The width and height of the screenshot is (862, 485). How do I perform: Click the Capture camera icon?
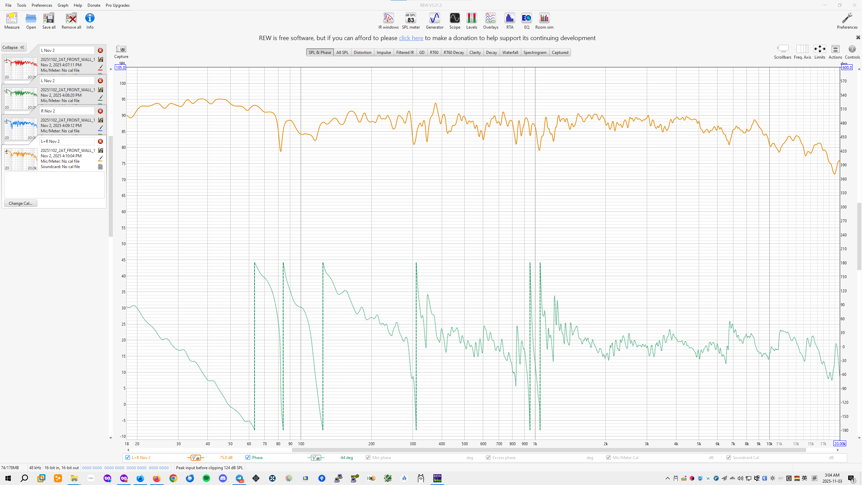click(121, 49)
